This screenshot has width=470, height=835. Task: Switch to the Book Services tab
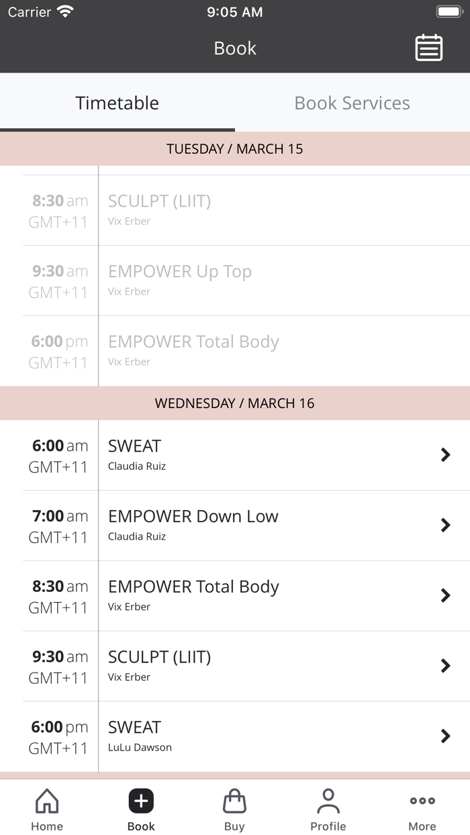click(x=352, y=103)
